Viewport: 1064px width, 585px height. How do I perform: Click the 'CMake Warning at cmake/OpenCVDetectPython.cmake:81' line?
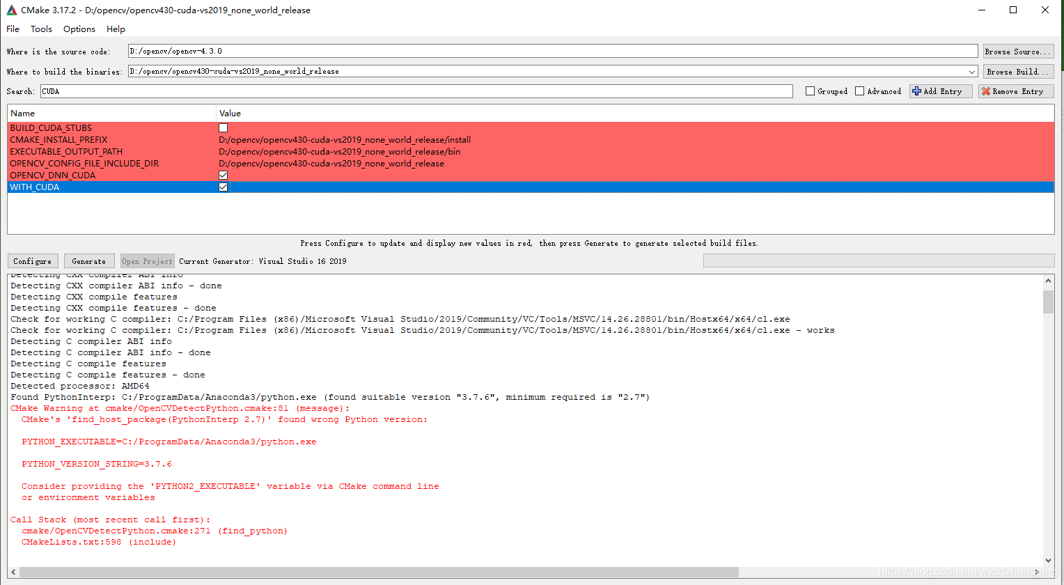[x=180, y=408]
